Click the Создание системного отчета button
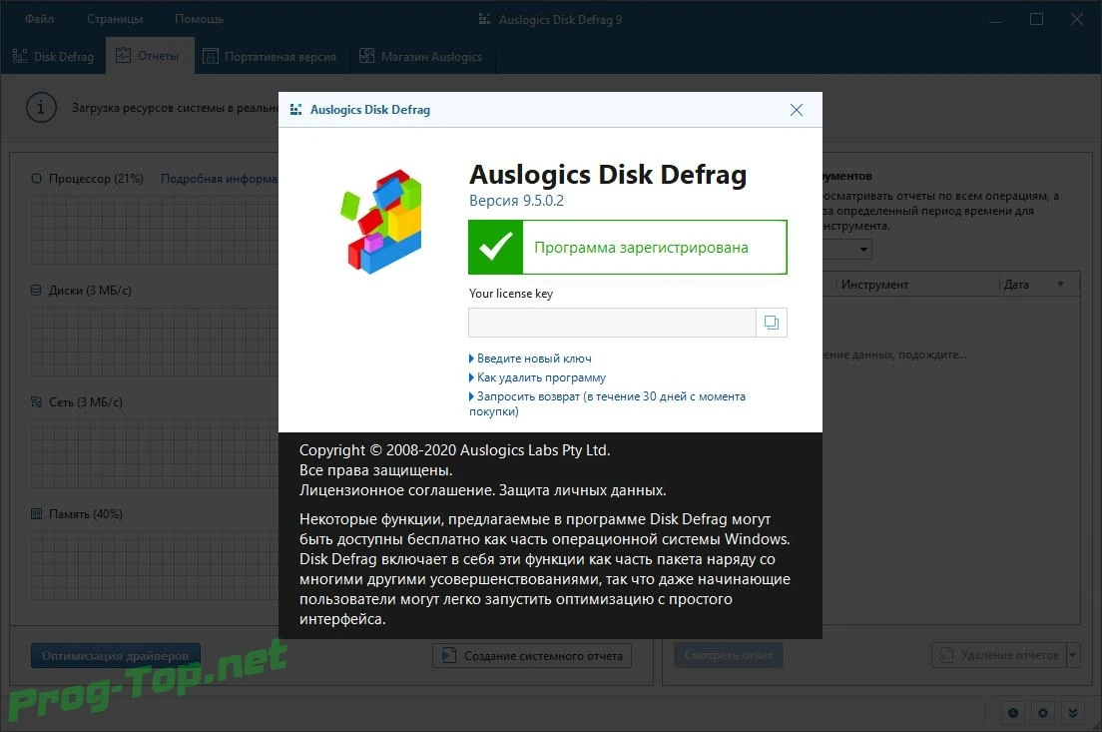 tap(532, 655)
